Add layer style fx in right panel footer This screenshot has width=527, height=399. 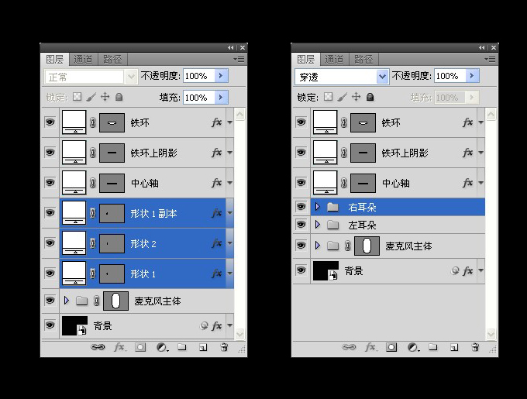click(x=370, y=347)
